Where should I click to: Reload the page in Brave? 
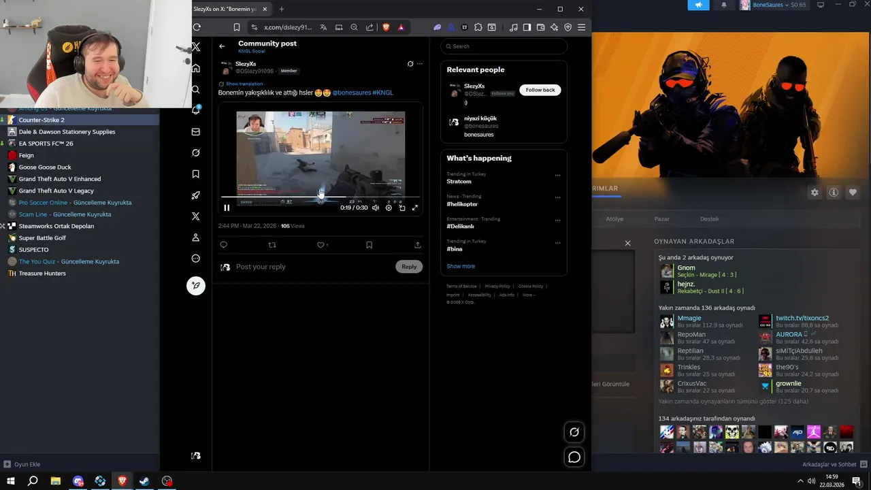point(197,27)
